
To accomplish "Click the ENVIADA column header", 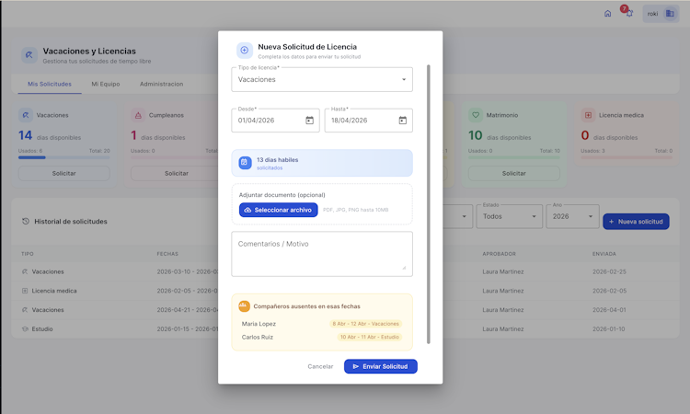I will tap(604, 254).
